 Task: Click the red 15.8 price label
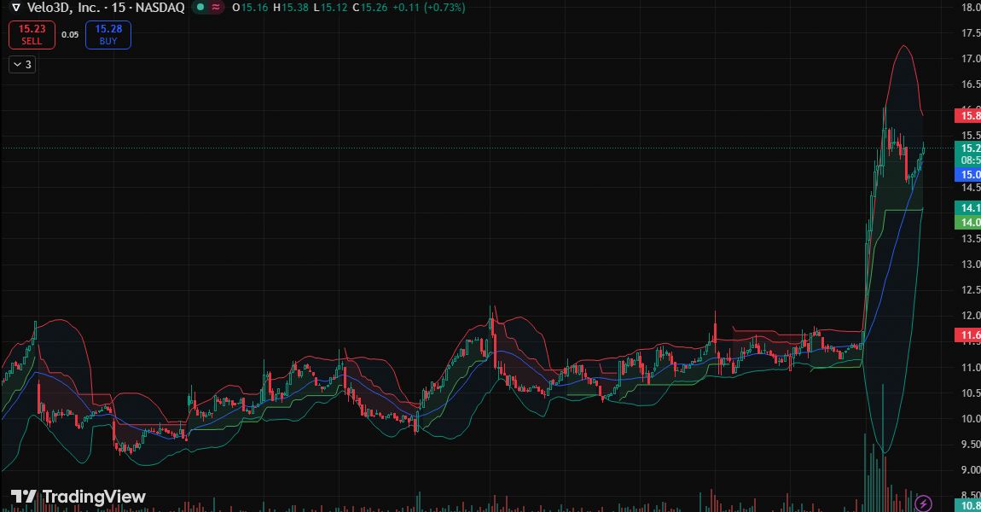click(x=968, y=115)
